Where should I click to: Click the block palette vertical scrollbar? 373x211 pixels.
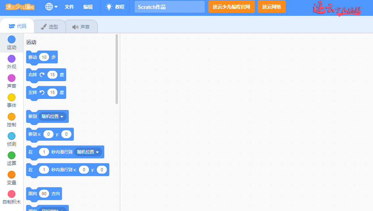point(117,70)
